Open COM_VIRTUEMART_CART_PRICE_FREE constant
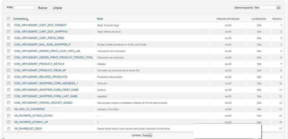Image resolution: width=288 pixels, height=139 pixels. [x=39, y=38]
